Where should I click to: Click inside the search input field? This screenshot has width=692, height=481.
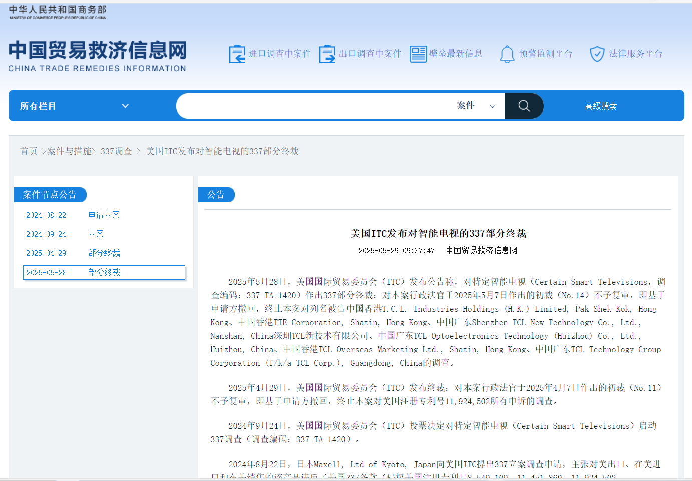[315, 106]
